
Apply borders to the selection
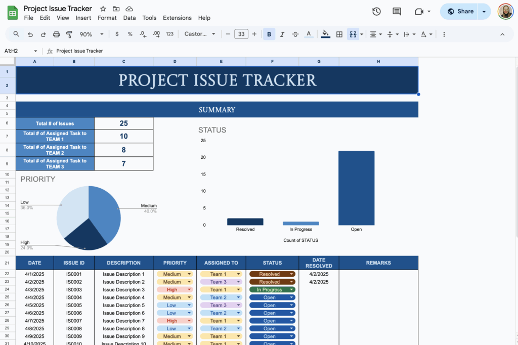point(339,34)
